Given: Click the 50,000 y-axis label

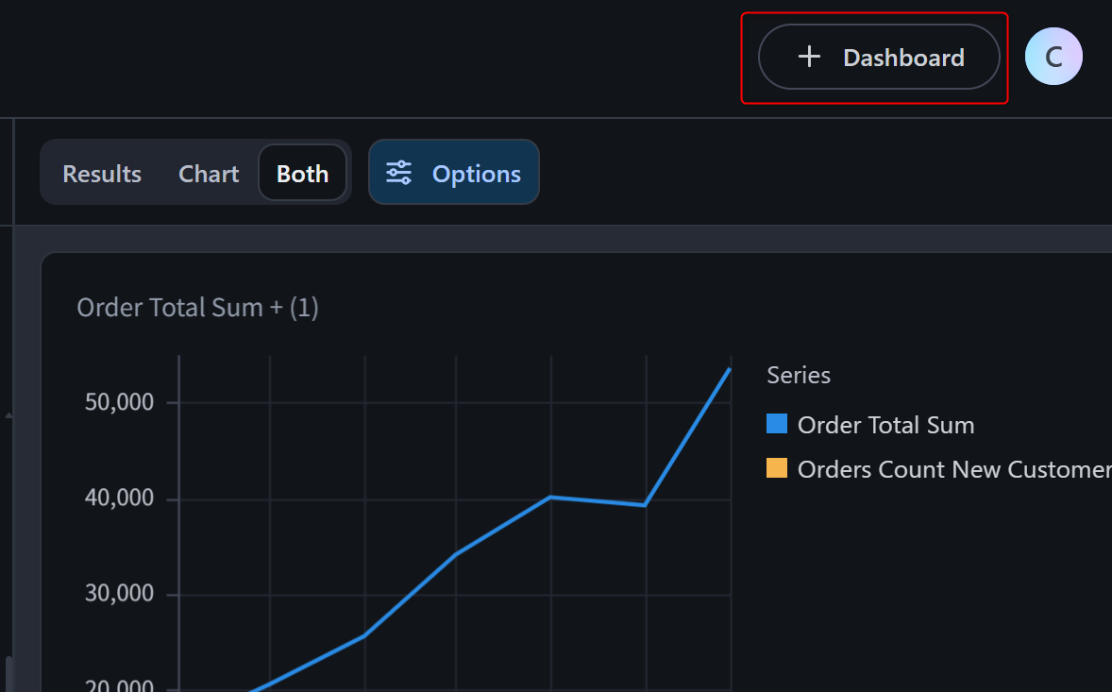Looking at the screenshot, I should tap(119, 402).
